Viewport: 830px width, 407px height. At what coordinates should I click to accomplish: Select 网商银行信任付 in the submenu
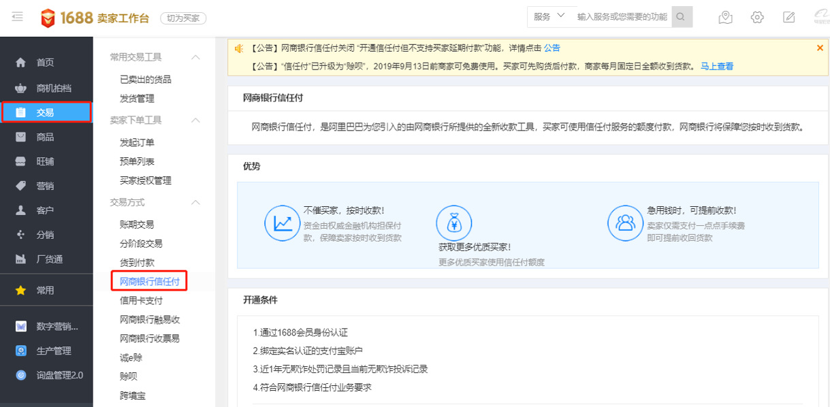point(150,281)
